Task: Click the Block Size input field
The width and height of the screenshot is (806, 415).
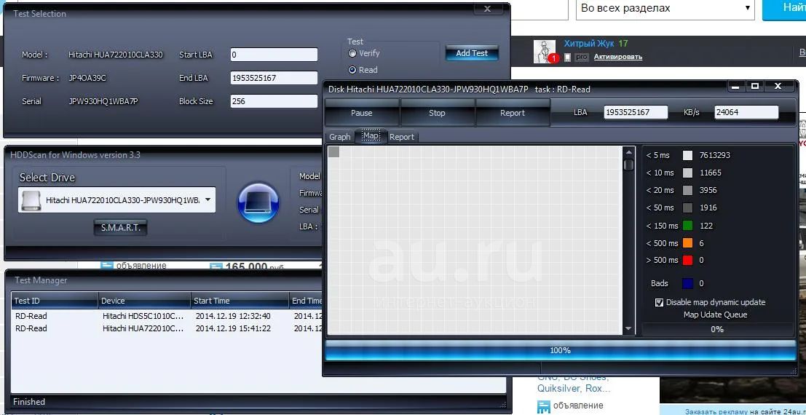Action: (274, 101)
